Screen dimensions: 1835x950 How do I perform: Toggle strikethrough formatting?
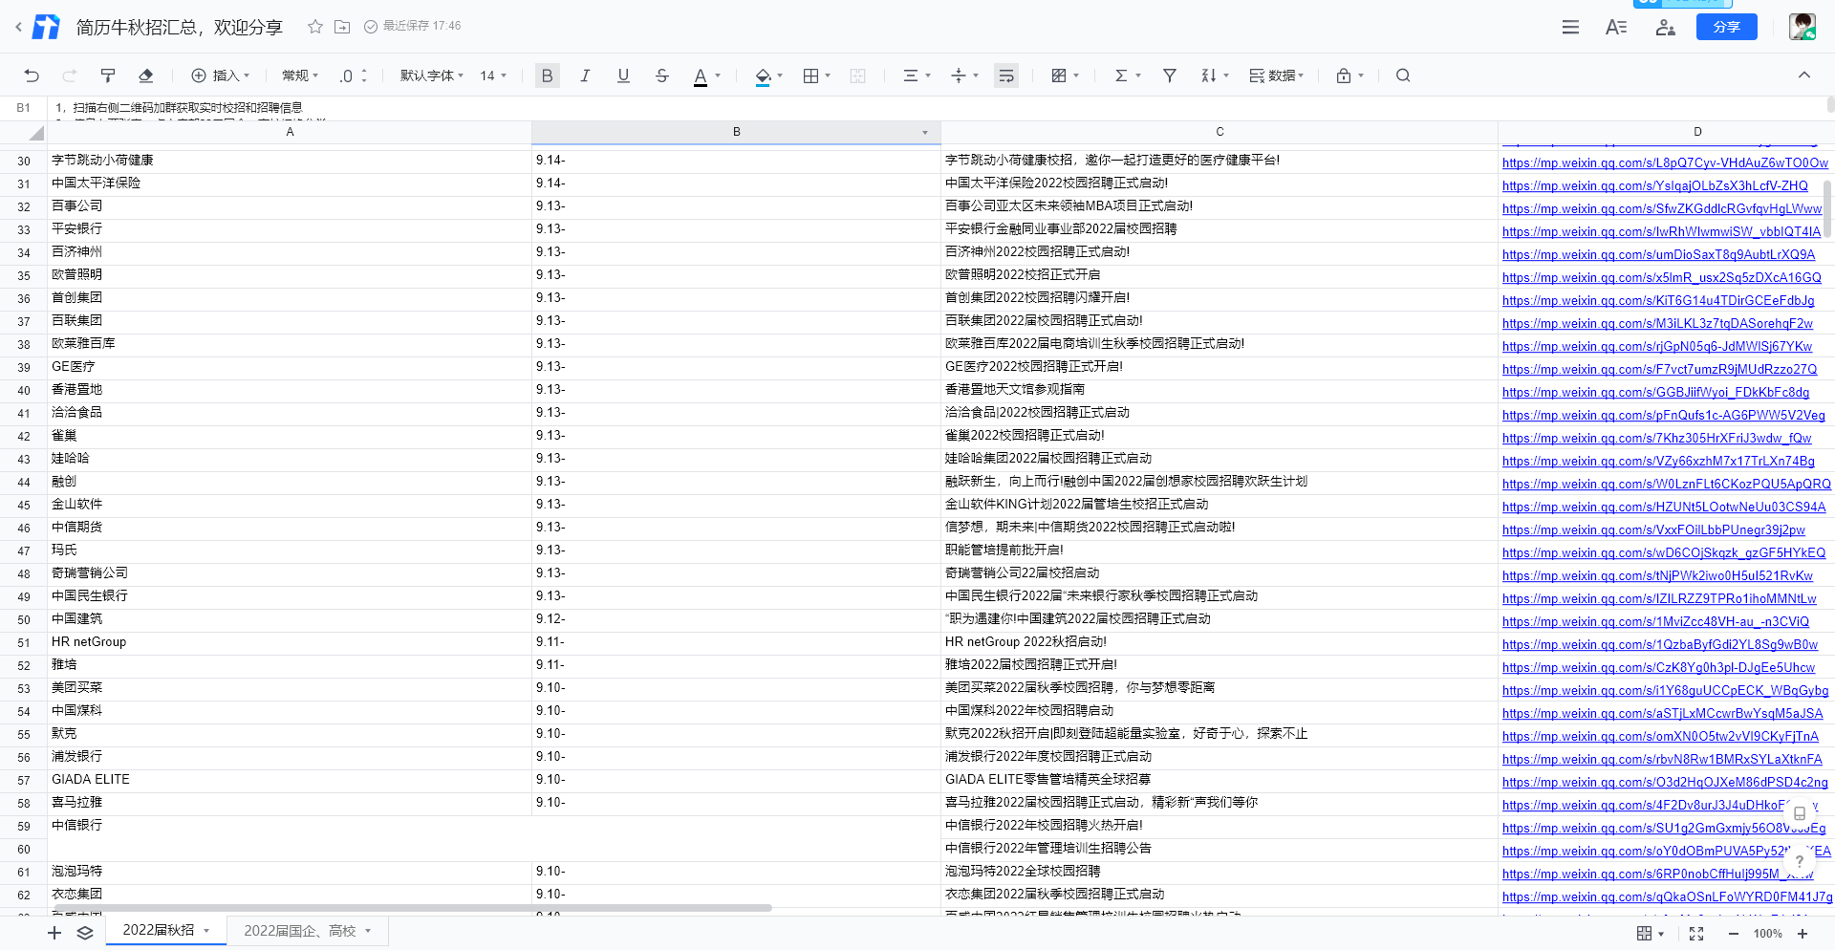662,76
